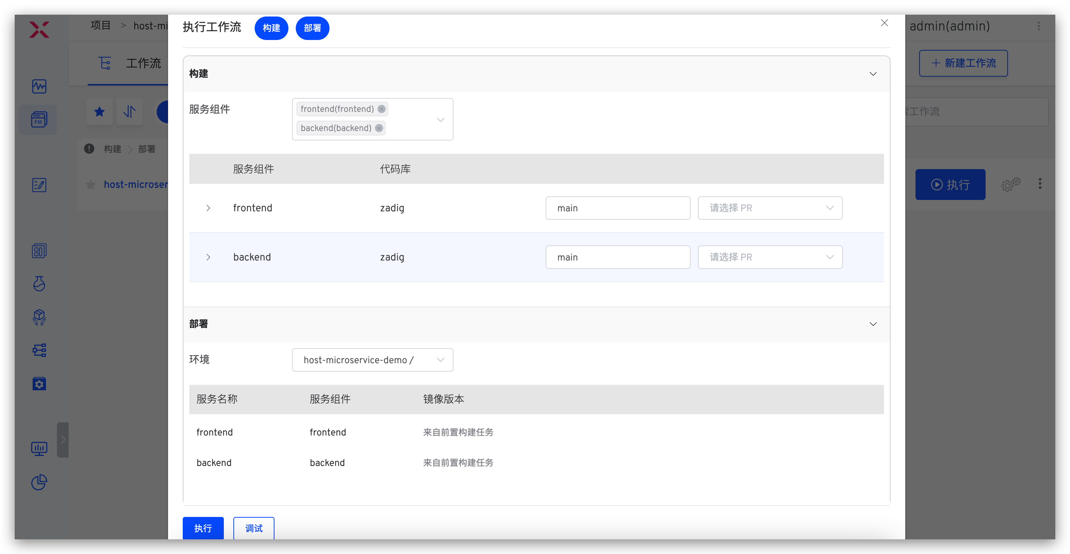
Task: Open the PR dropdown for frontend
Action: (x=770, y=208)
